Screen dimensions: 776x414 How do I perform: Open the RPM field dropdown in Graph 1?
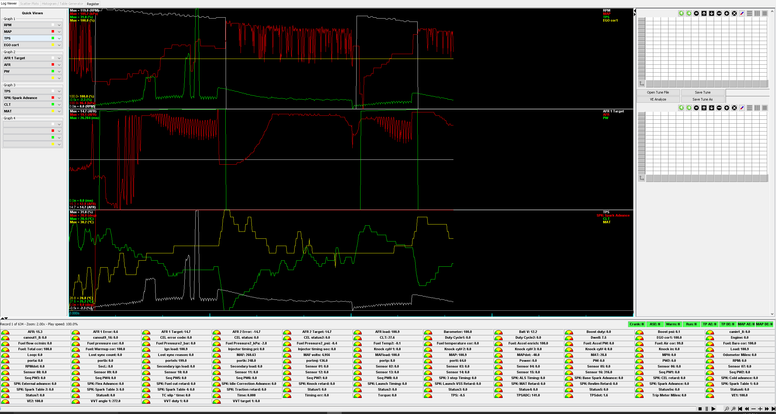click(59, 25)
